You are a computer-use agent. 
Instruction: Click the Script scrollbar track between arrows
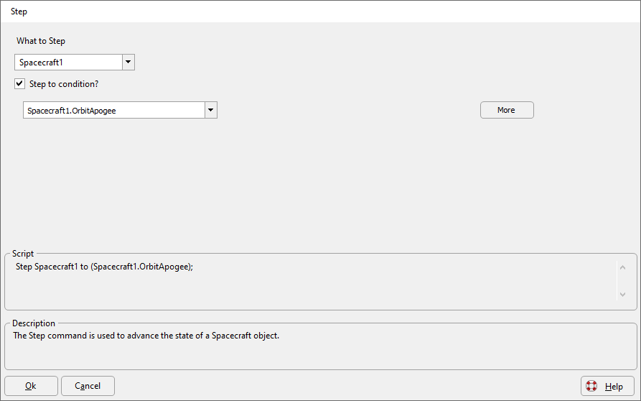(x=622, y=281)
